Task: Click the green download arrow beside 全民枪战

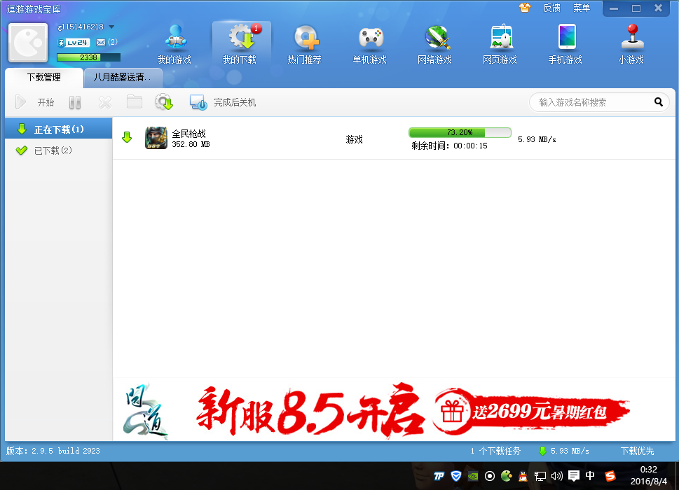Action: 127,137
